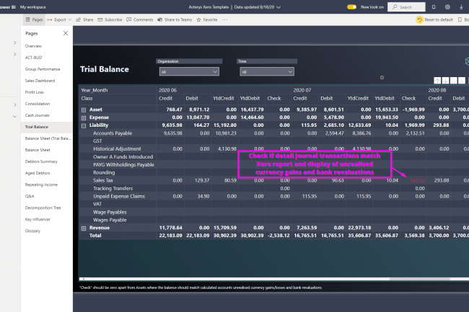
Task: Click Subscribe in the toolbar
Action: 110,19
